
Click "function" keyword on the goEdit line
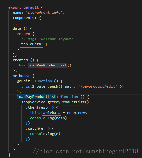(43, 81)
